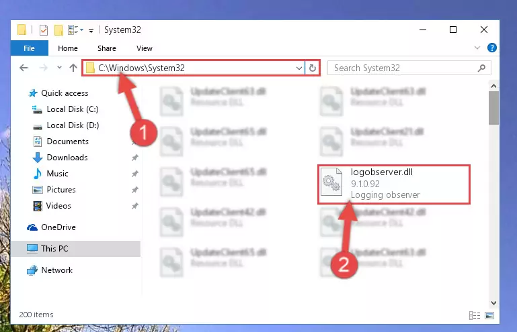Viewport: 517px width, 332px height.
Task: Click the New folder quick access icon
Action: pyautogui.click(x=58, y=30)
